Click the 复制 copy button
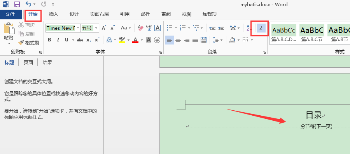The image size is (350, 154). pos(26,34)
